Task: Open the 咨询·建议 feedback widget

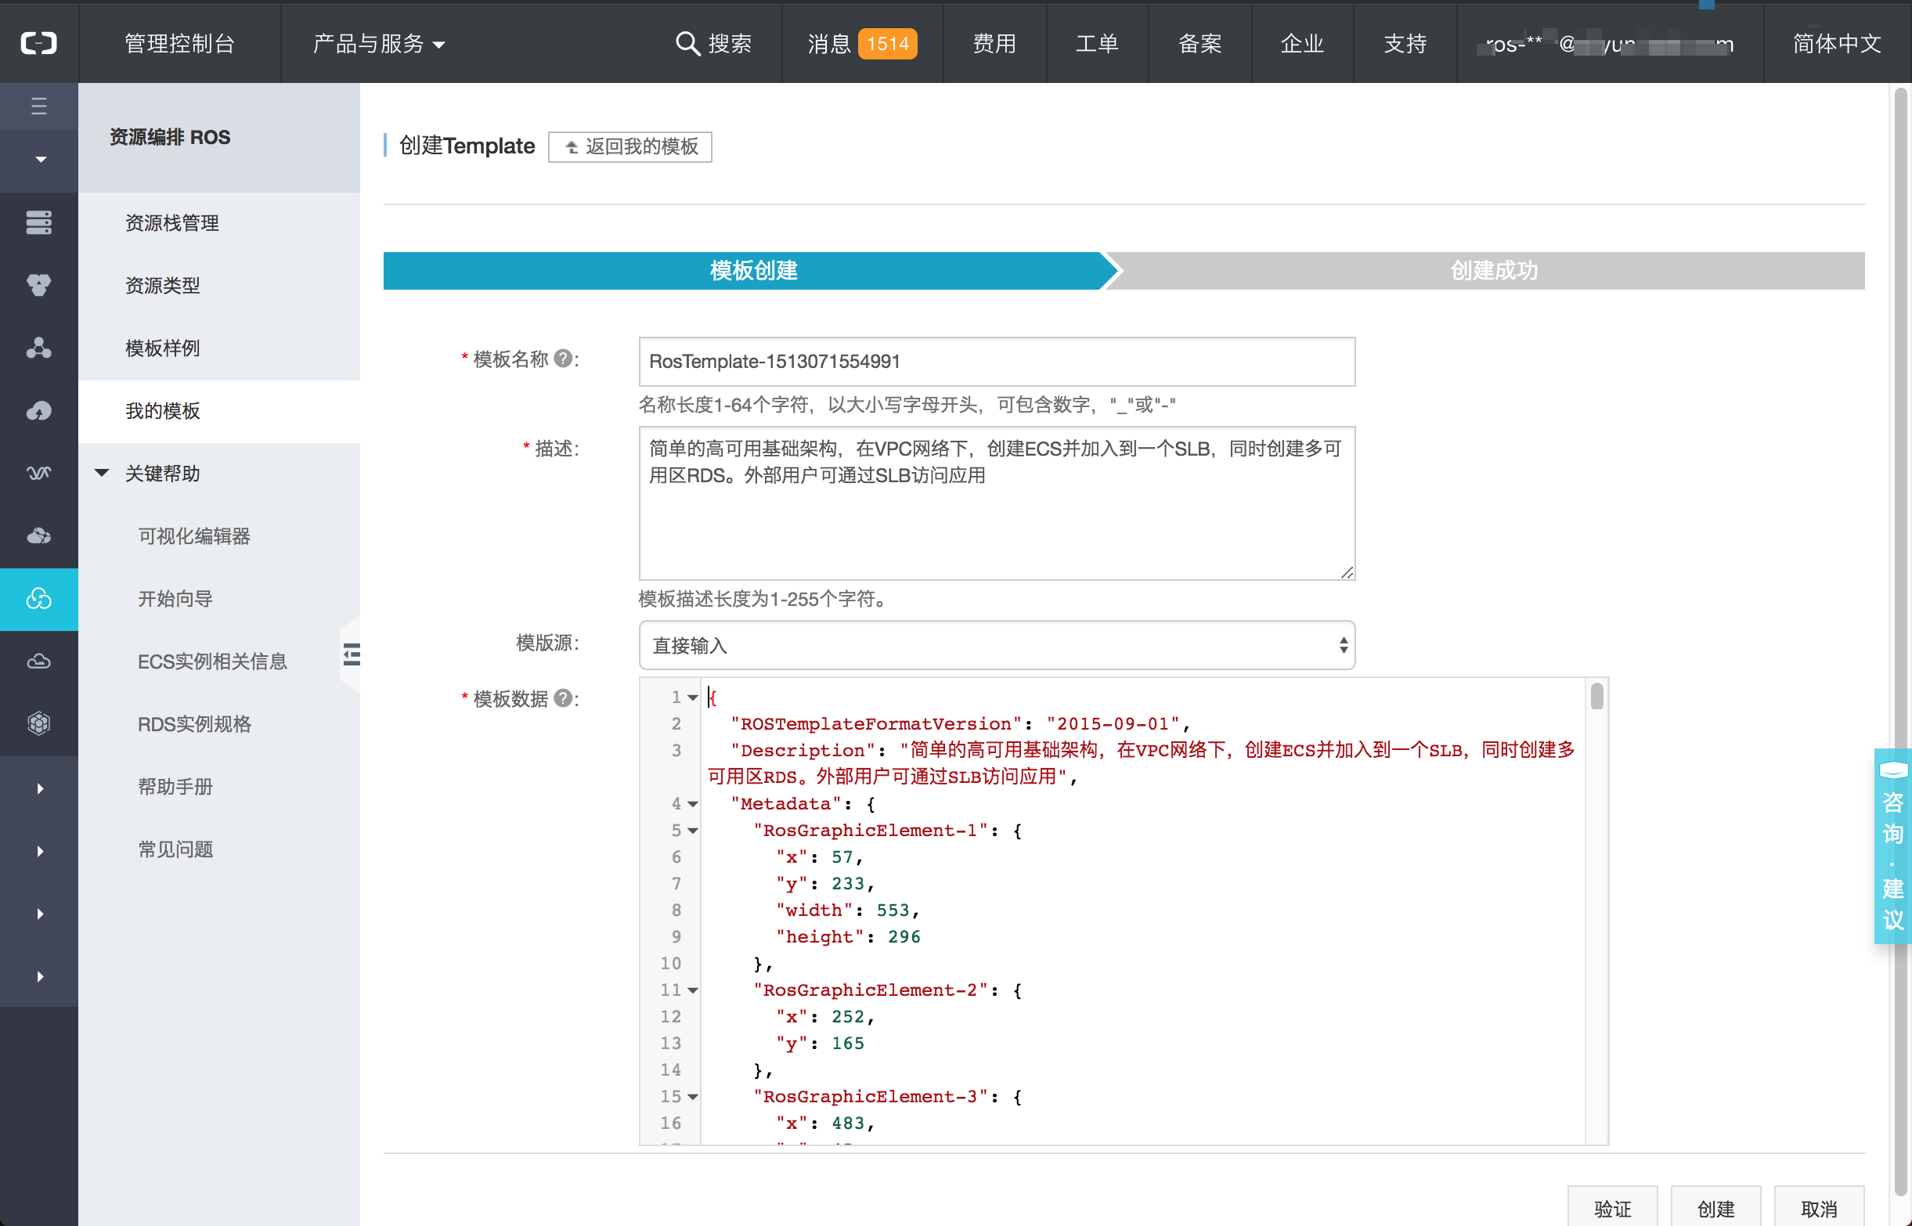Action: tap(1893, 846)
